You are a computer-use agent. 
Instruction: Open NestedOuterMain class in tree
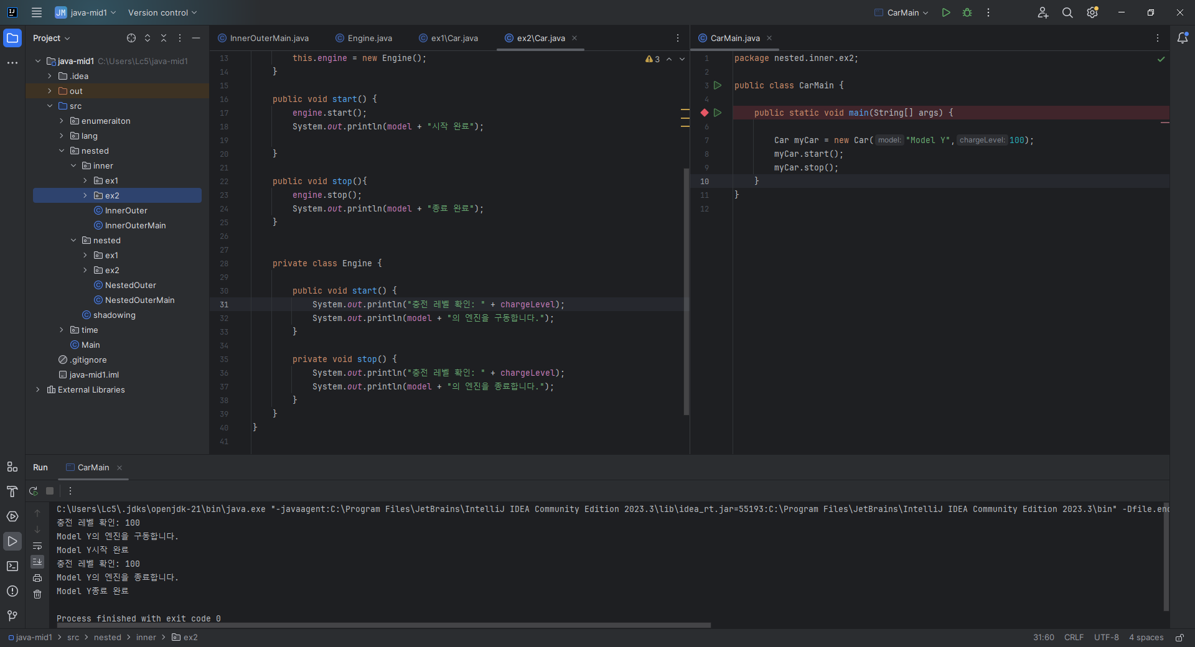[139, 300]
